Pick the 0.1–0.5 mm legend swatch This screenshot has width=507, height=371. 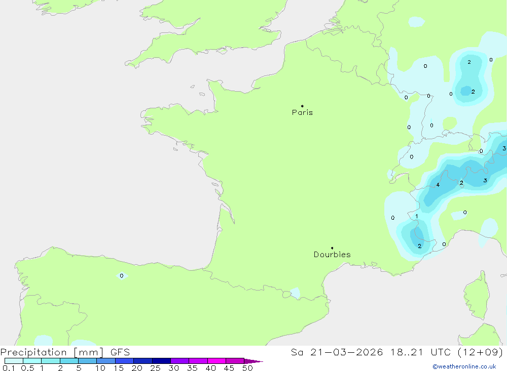[14, 361]
